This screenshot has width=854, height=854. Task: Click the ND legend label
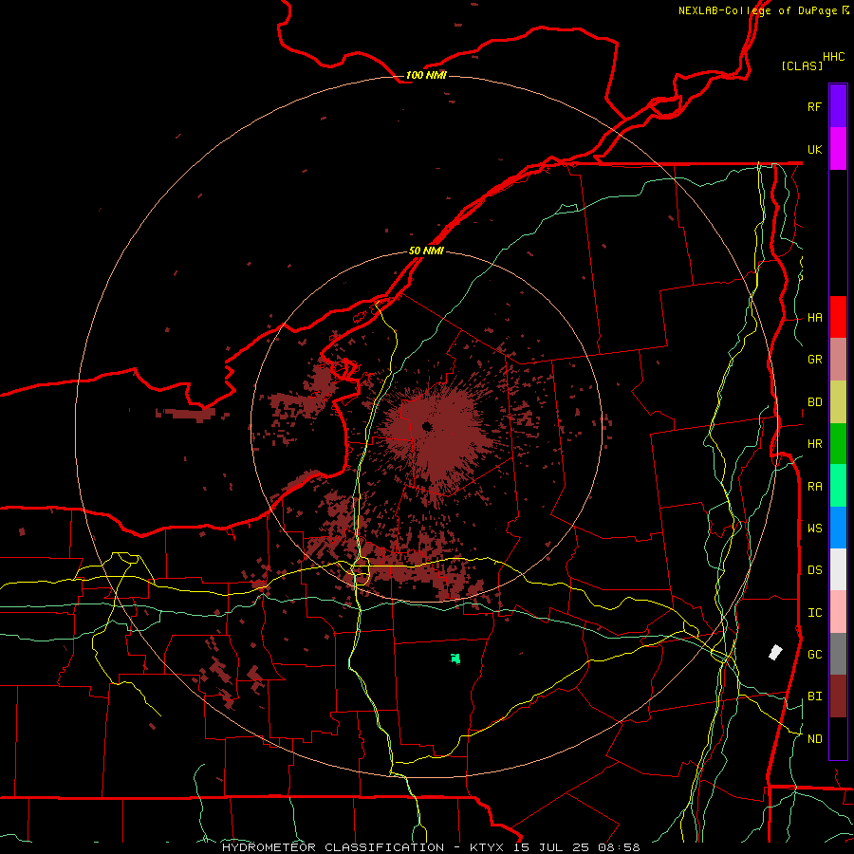coord(815,738)
